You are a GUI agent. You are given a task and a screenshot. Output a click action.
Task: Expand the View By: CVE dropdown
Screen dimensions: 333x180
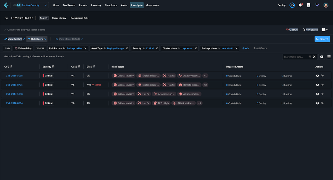(14, 39)
